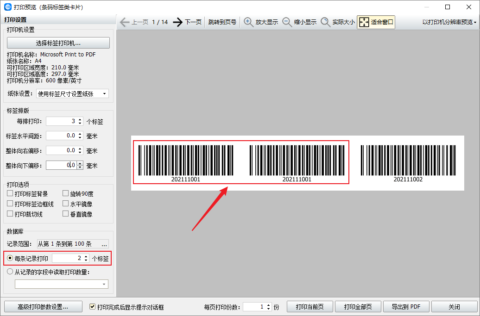The height and width of the screenshot is (316, 480).
Task: Click the zoom out magnifier icon
Action: point(287,22)
